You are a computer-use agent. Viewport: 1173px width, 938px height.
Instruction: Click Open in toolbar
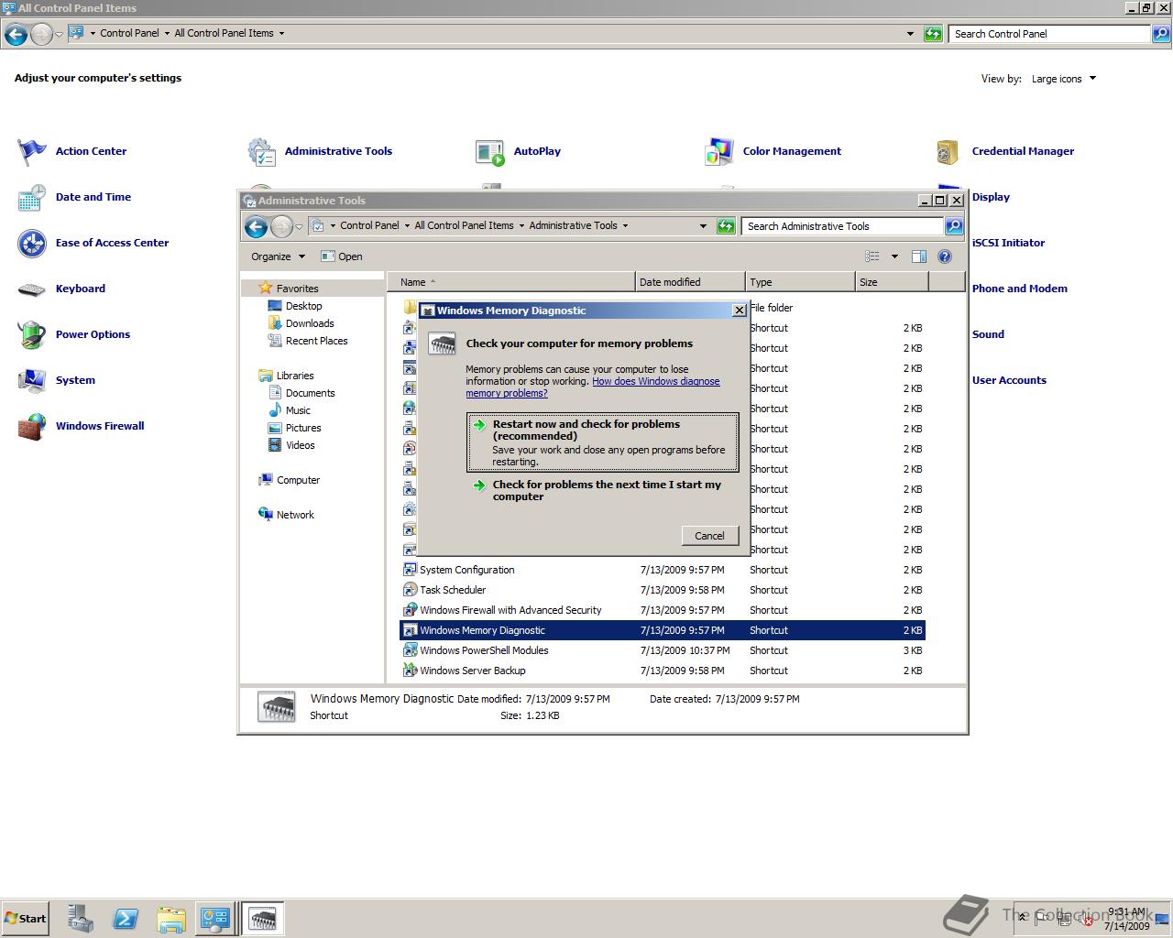point(342,256)
